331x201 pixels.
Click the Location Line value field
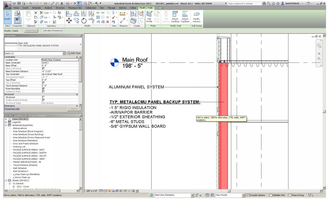[60, 60]
